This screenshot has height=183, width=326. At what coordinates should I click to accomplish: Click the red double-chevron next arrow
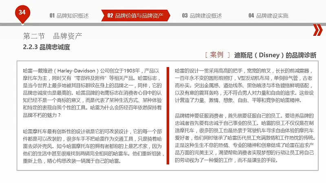[x=318, y=30]
